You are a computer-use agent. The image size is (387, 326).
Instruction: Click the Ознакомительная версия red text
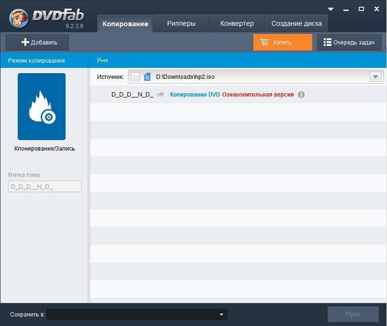click(x=258, y=95)
